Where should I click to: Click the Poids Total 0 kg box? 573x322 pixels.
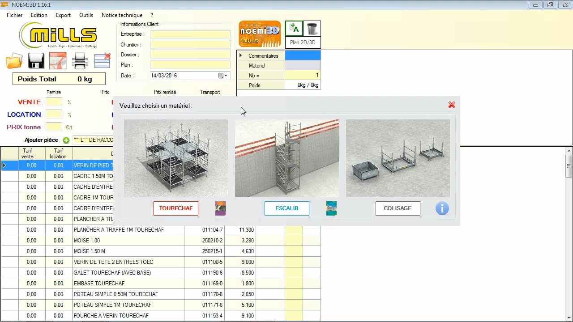(x=59, y=79)
